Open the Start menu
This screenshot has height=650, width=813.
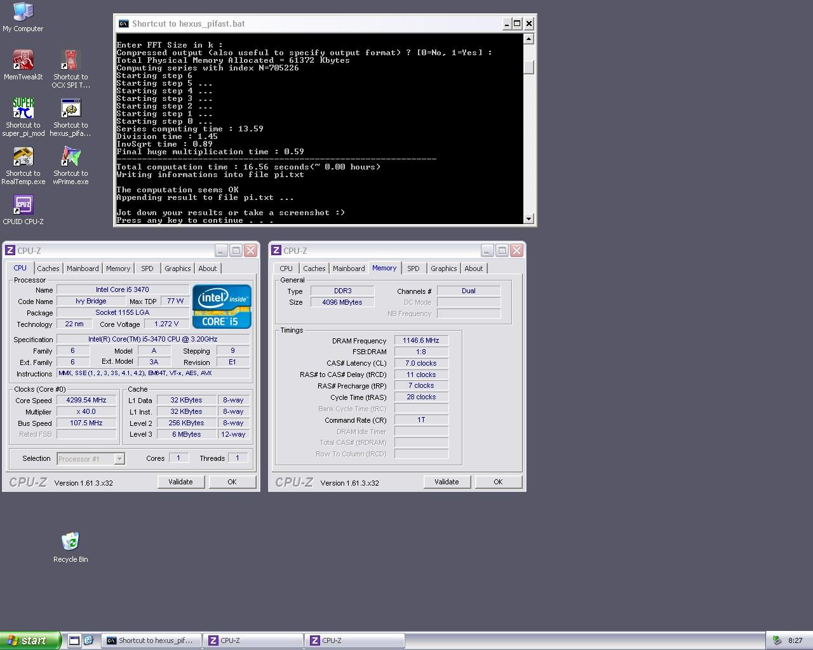coord(30,640)
